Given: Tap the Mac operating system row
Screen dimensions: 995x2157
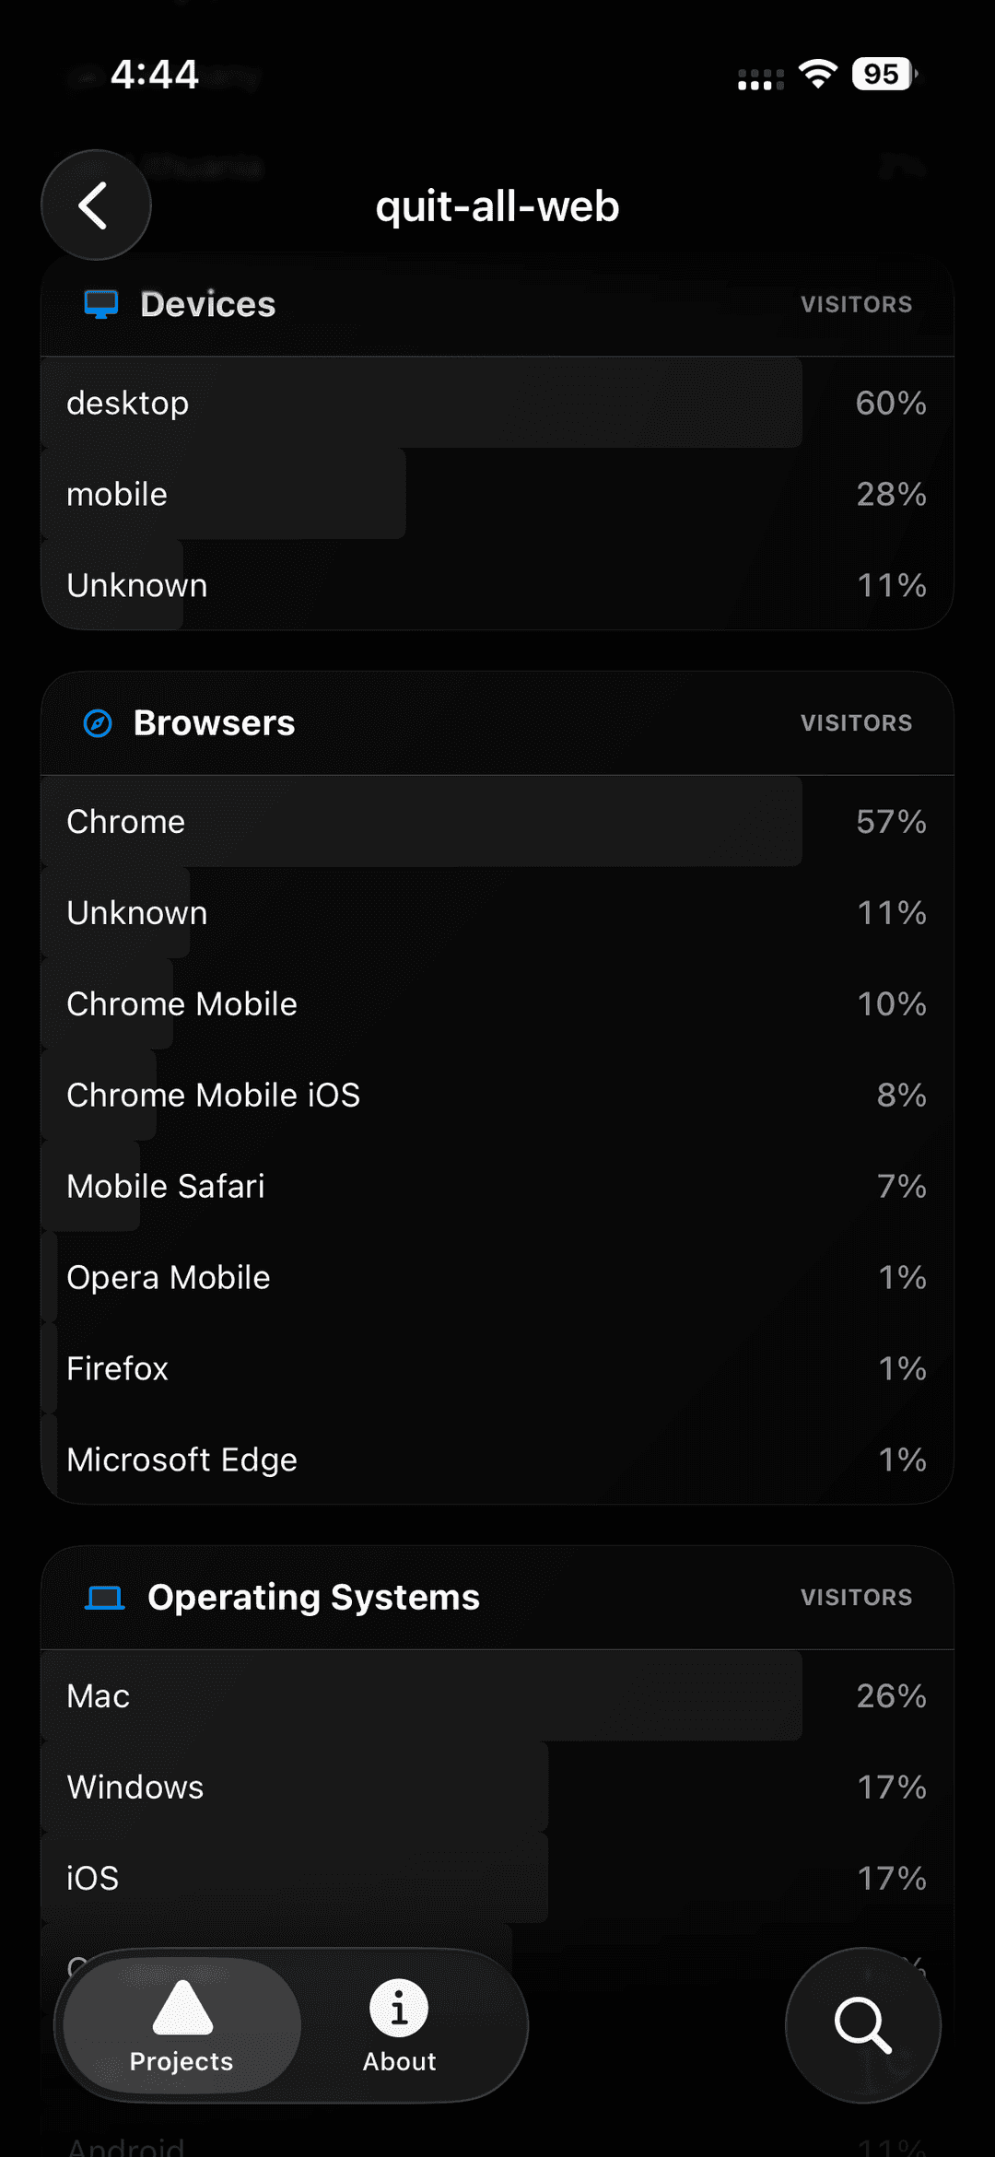Looking at the screenshot, I should tap(497, 1695).
